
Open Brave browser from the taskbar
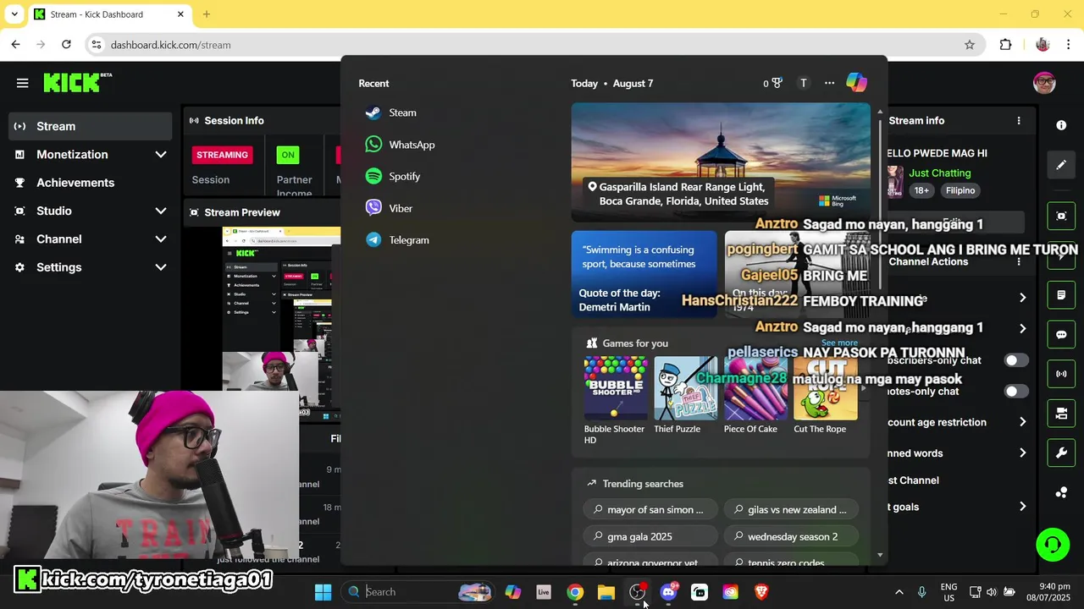point(761,592)
